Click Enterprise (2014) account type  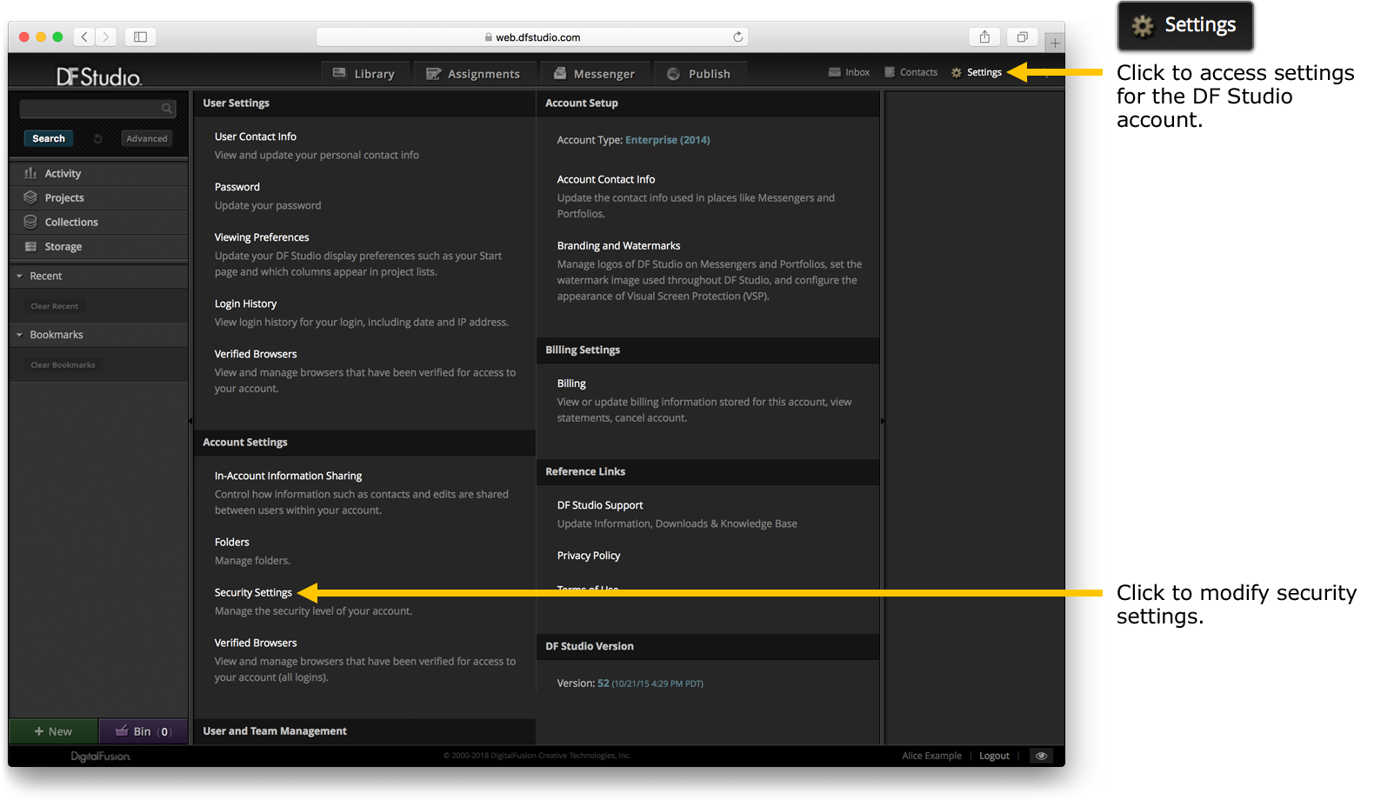pos(668,140)
